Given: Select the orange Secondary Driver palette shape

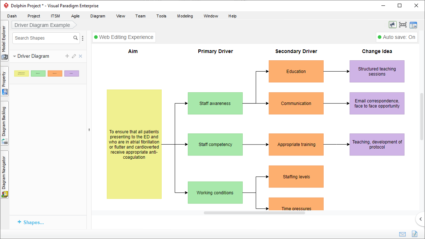Looking at the screenshot, I should [55, 73].
